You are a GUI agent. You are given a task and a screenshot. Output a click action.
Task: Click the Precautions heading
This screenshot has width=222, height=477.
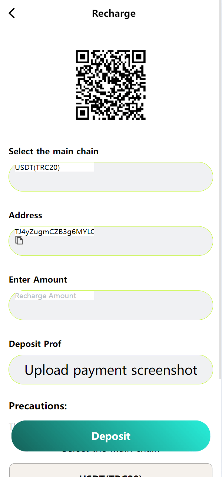tap(38, 406)
